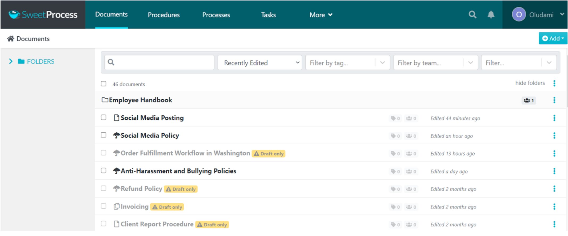Viewport: 568px width, 236px height.
Task: Open kebab menu for Employee Handbook folder
Action: point(554,100)
